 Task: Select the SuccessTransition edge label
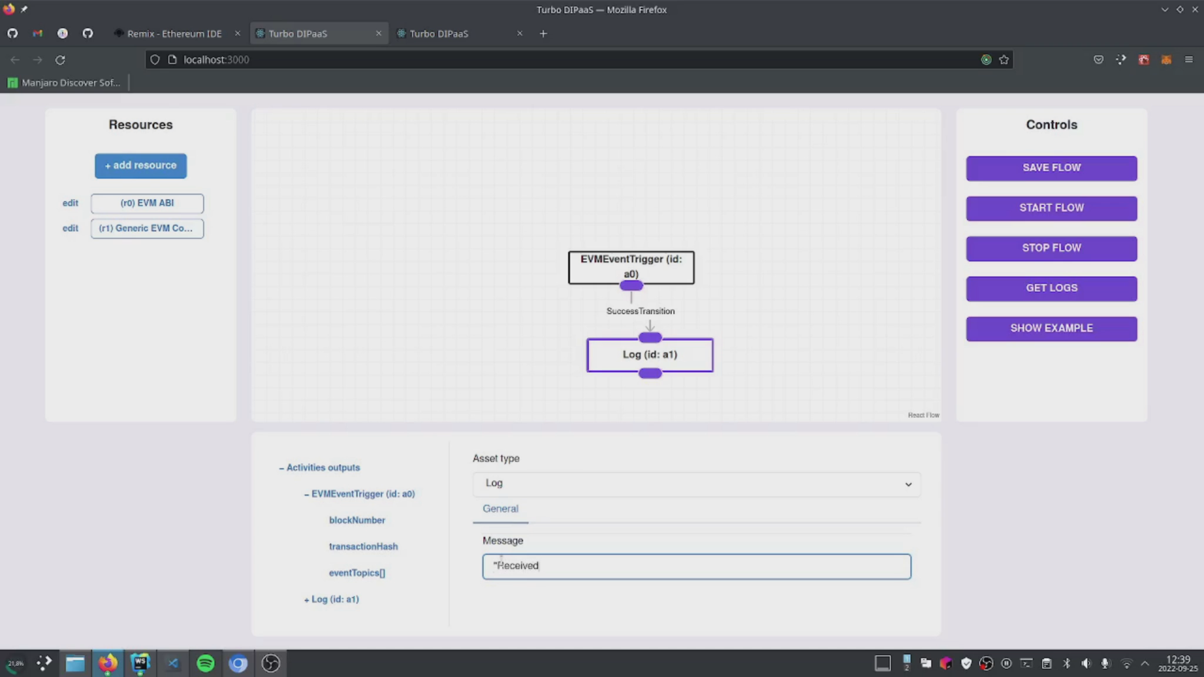pos(640,311)
